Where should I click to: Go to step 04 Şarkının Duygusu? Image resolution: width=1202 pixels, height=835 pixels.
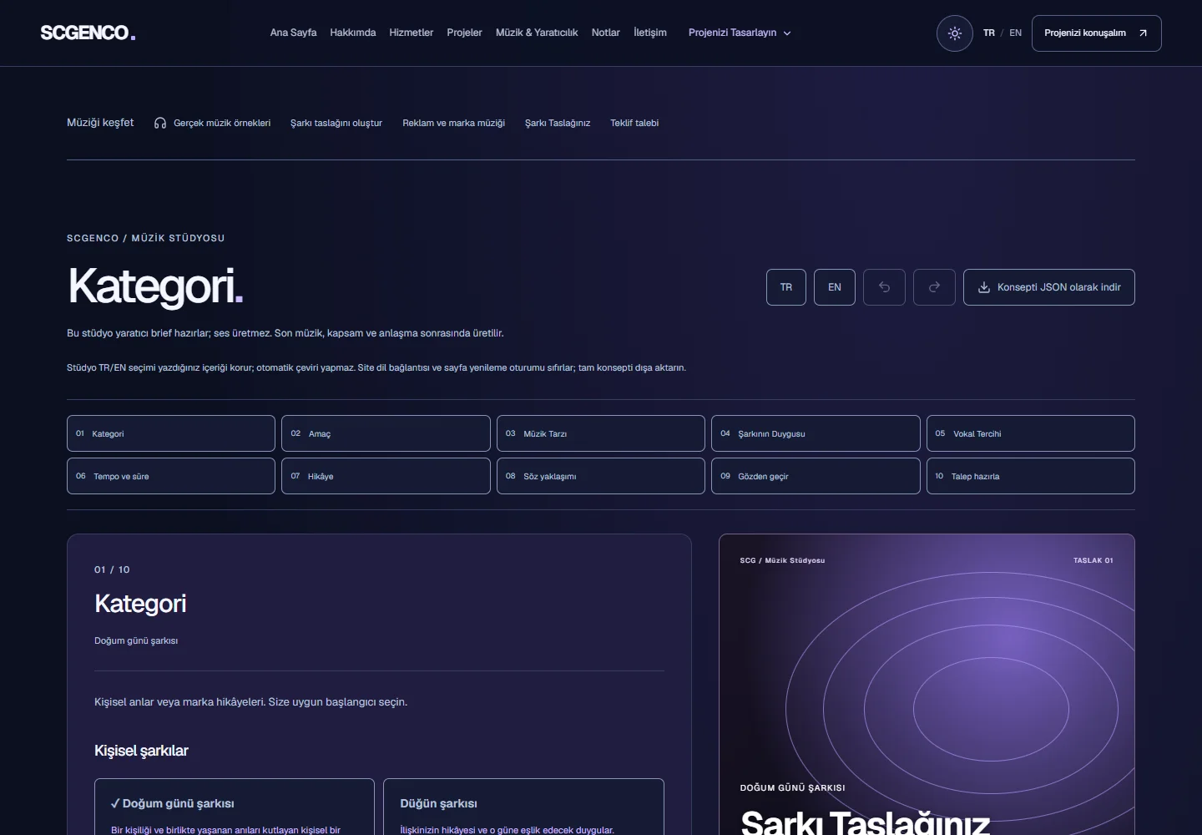click(816, 433)
